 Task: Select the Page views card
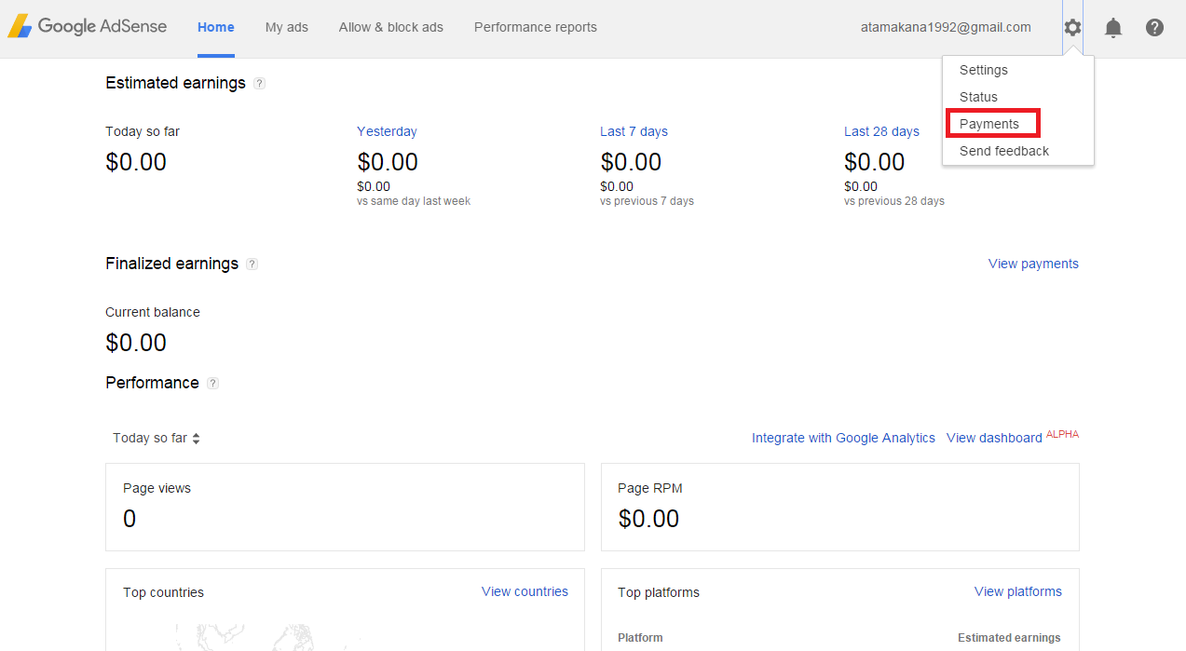(x=345, y=507)
